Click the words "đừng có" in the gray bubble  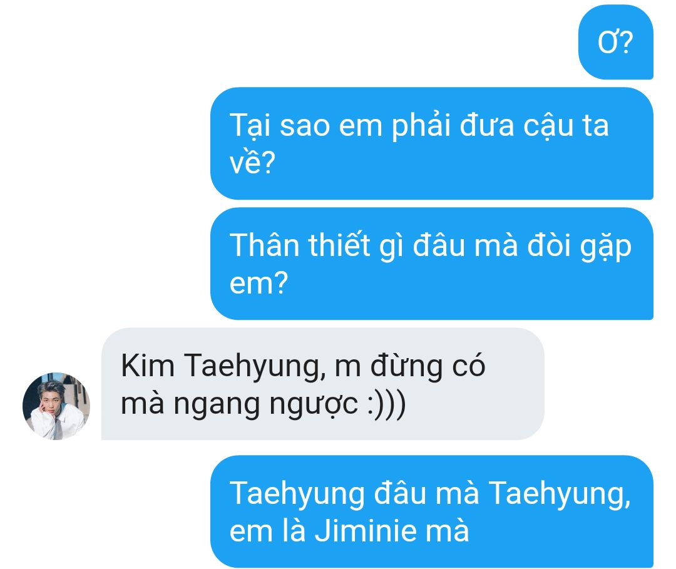428,366
